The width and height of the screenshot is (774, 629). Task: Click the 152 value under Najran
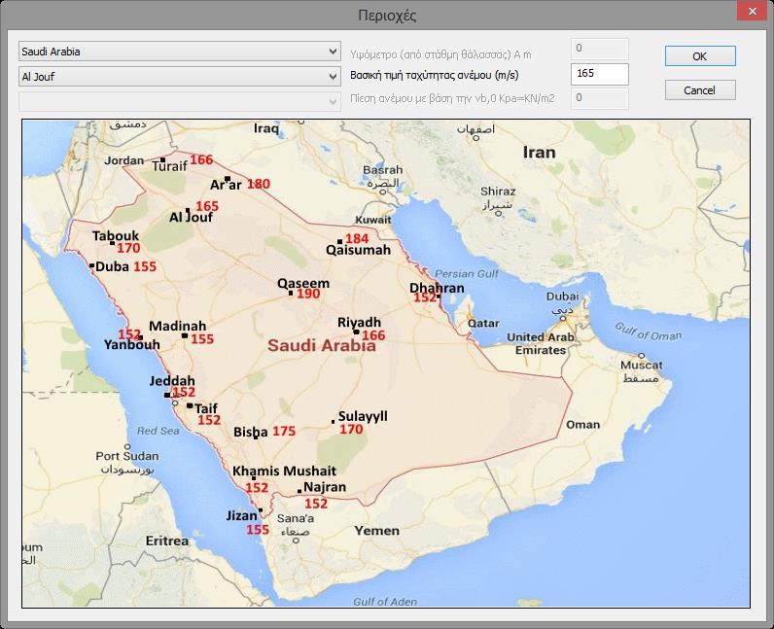coord(316,504)
